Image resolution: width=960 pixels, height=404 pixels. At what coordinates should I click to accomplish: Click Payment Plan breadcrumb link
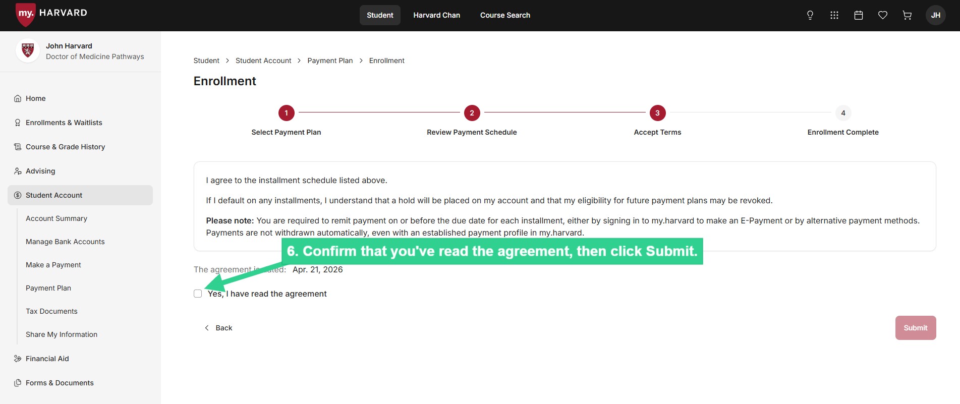[x=330, y=61]
